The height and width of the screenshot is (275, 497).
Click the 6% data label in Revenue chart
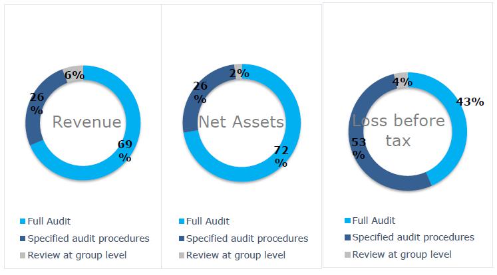tap(75, 75)
